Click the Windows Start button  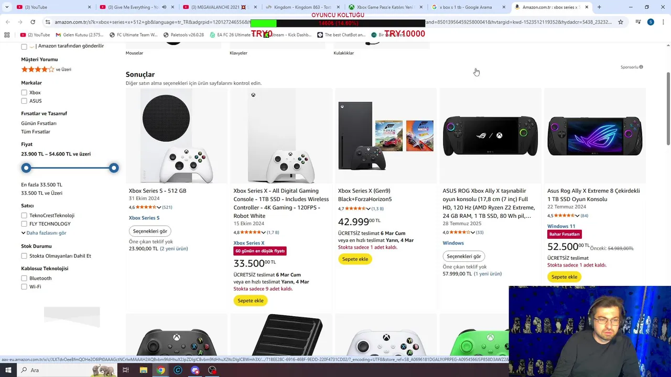(x=8, y=370)
